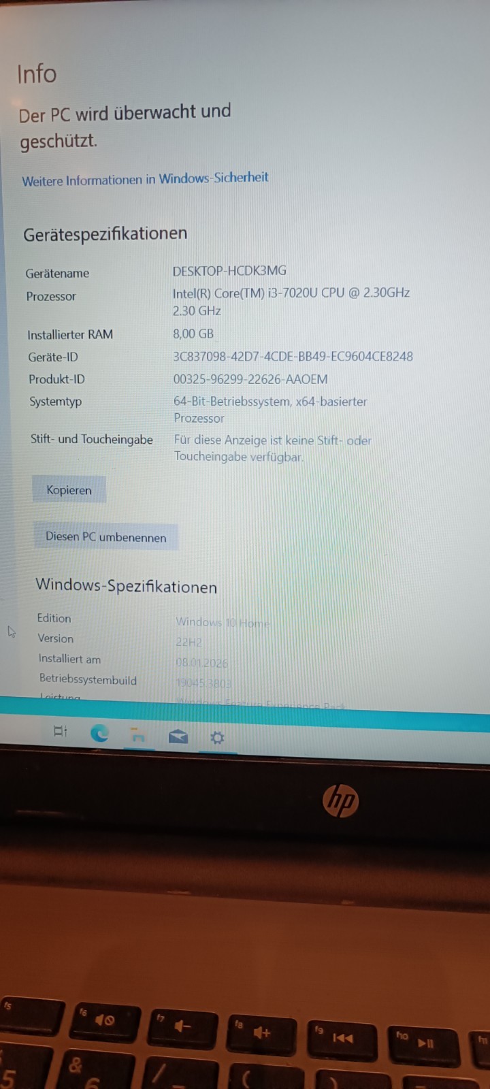
Task: Select the Settings gear taskbar icon
Action: coord(217,738)
